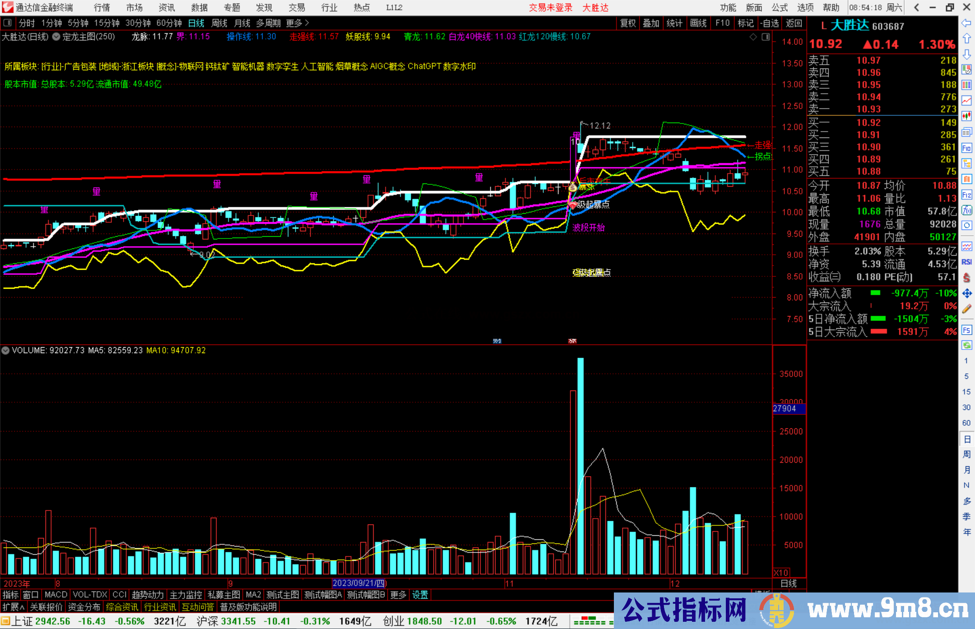Click the 27904 volume axis value box
The height and width of the screenshot is (629, 975).
(789, 409)
